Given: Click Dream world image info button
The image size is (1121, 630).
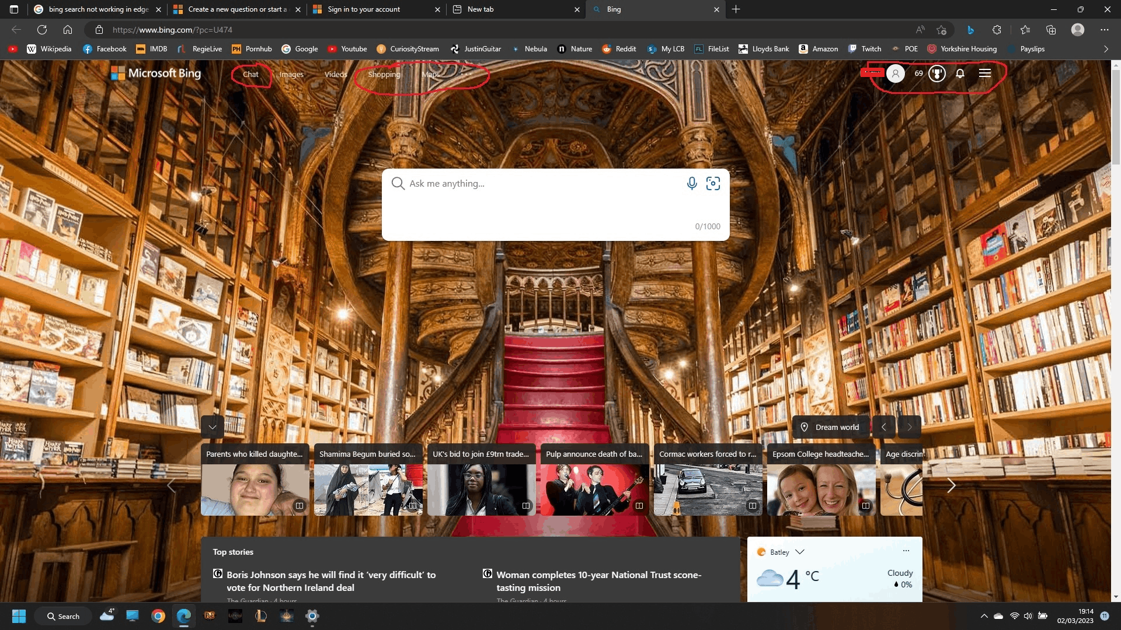Looking at the screenshot, I should (x=831, y=427).
